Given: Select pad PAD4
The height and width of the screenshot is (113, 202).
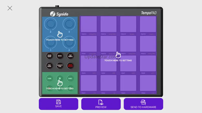Looking at the screenshot, I should pyautogui.click(x=148, y=83).
